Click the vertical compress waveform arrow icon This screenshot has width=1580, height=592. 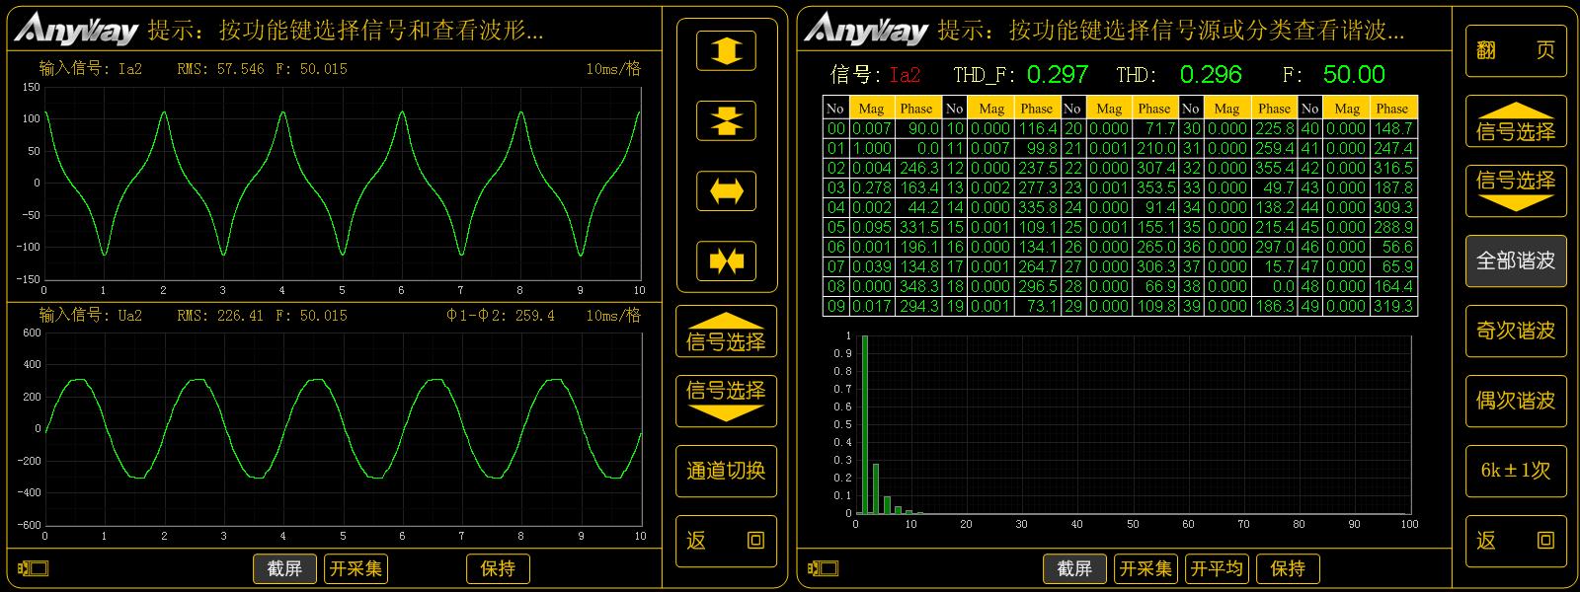click(726, 121)
